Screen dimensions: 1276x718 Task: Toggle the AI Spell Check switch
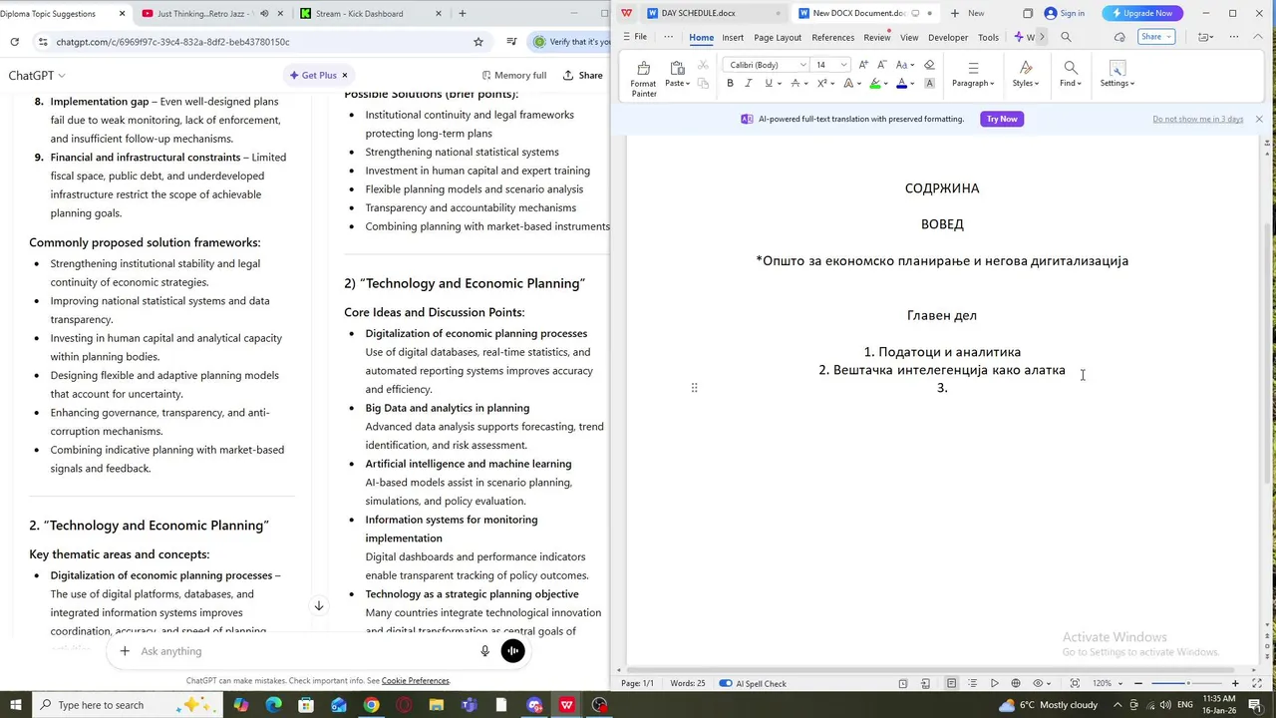(725, 683)
